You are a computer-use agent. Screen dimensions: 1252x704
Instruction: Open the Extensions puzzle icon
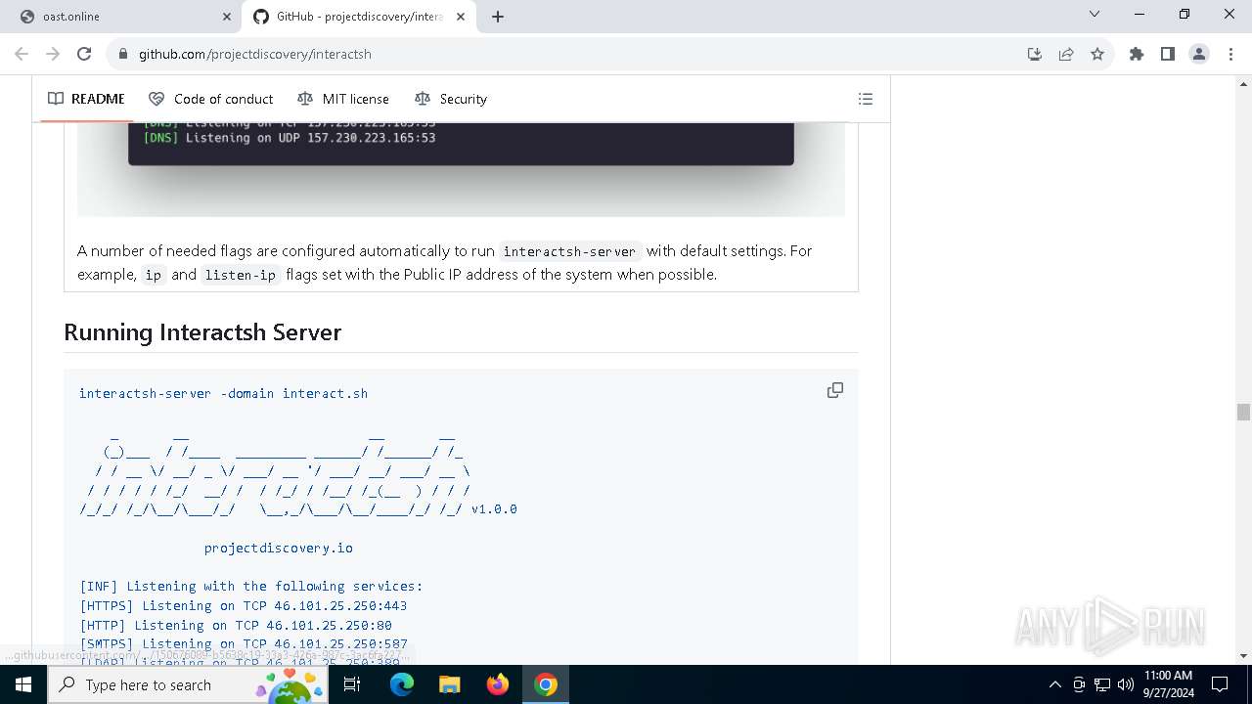[1137, 54]
